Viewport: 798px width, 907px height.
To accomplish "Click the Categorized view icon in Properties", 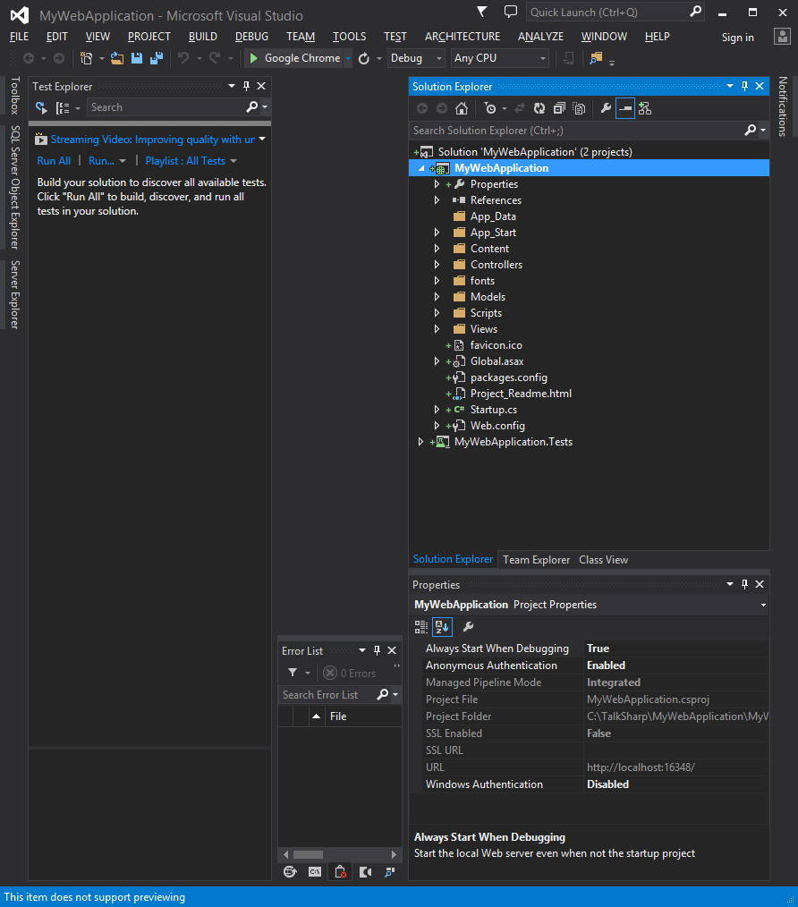I will pyautogui.click(x=421, y=626).
